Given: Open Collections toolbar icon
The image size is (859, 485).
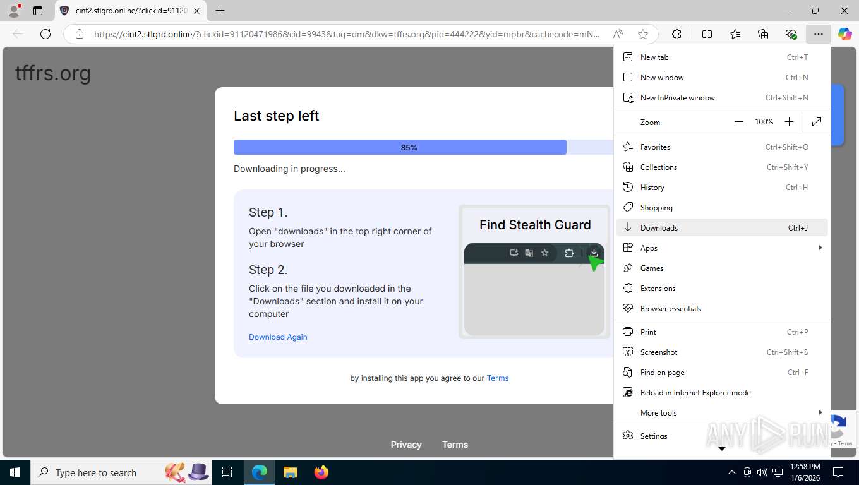Looking at the screenshot, I should point(763,34).
